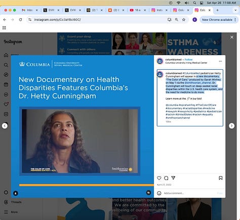
Task: Open Wi-Fi menu in macOS menu bar
Action: pos(178,3)
